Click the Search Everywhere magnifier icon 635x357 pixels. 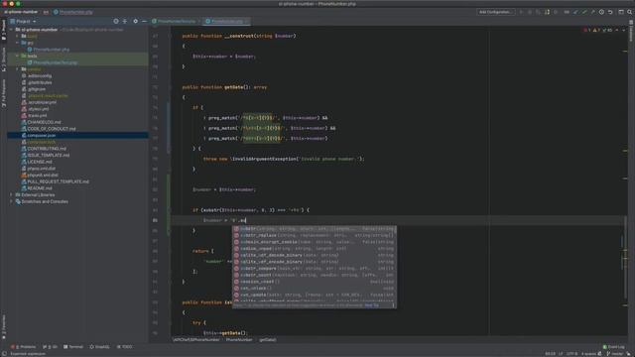630,12
